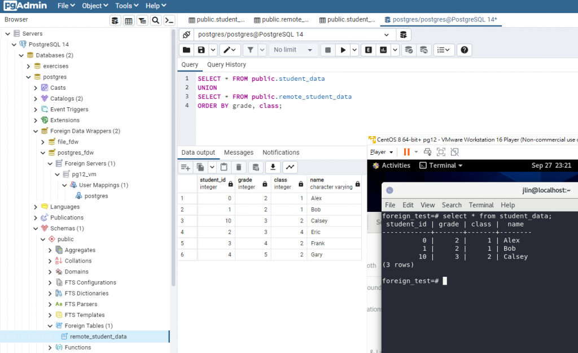Click student_id column header
Screen dimensions: 578x353
(x=216, y=184)
